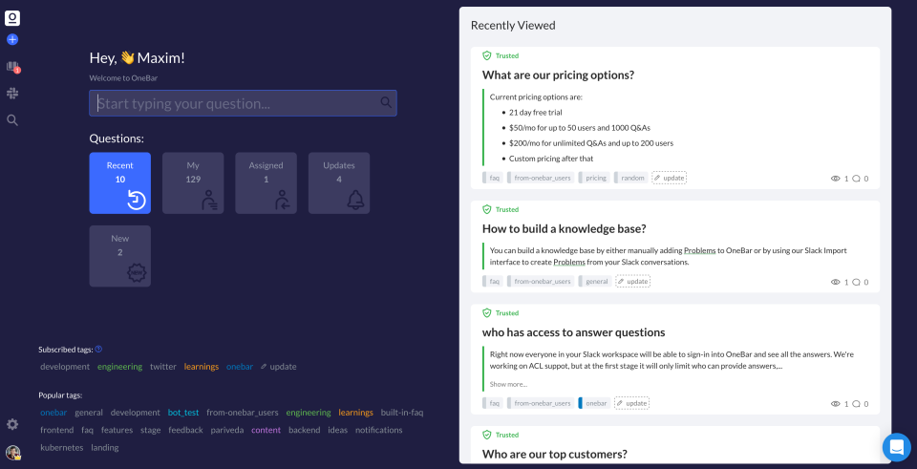Select subscribed tag development
The height and width of the screenshot is (469, 917).
tap(65, 367)
